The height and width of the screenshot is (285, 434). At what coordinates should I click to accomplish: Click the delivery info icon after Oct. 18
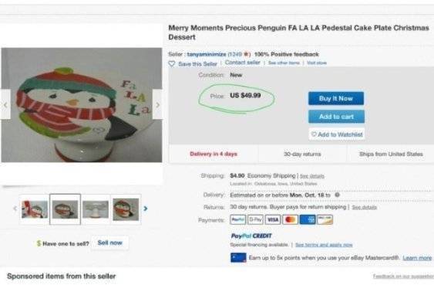click(x=337, y=195)
